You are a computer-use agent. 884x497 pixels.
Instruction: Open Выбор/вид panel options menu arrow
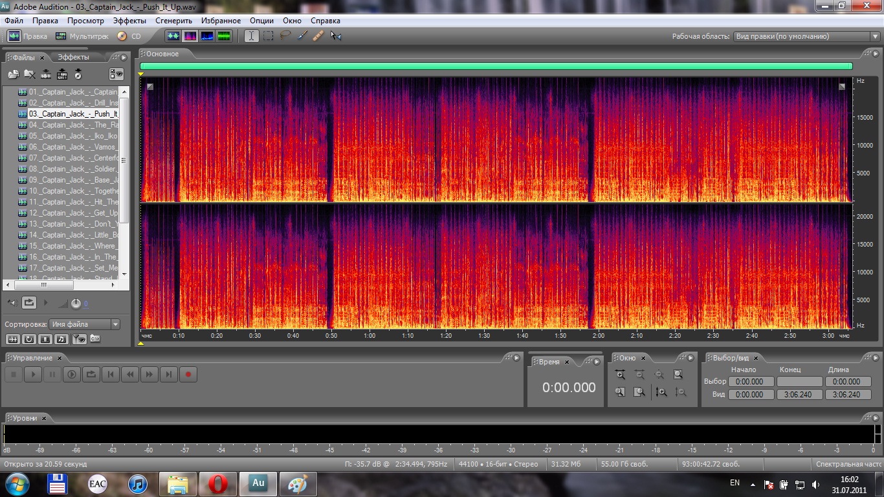(x=876, y=358)
